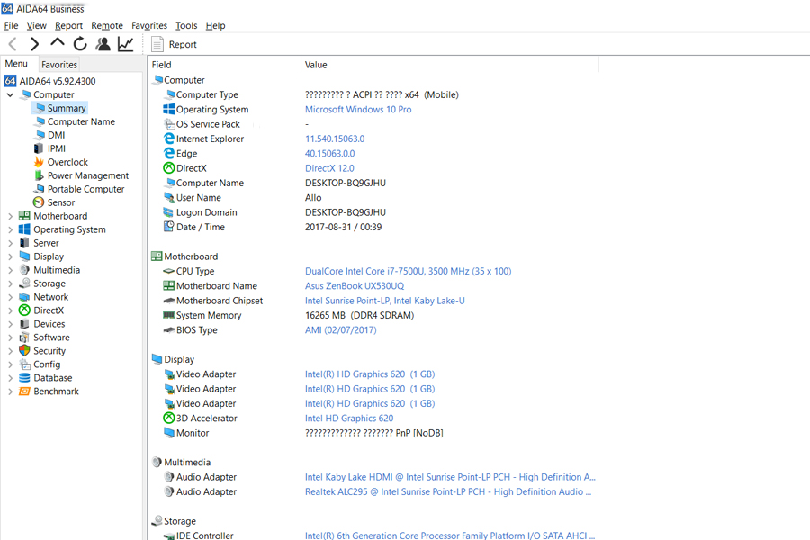Click the Internet Explorer icon in the list
This screenshot has height=540, width=810.
(169, 139)
